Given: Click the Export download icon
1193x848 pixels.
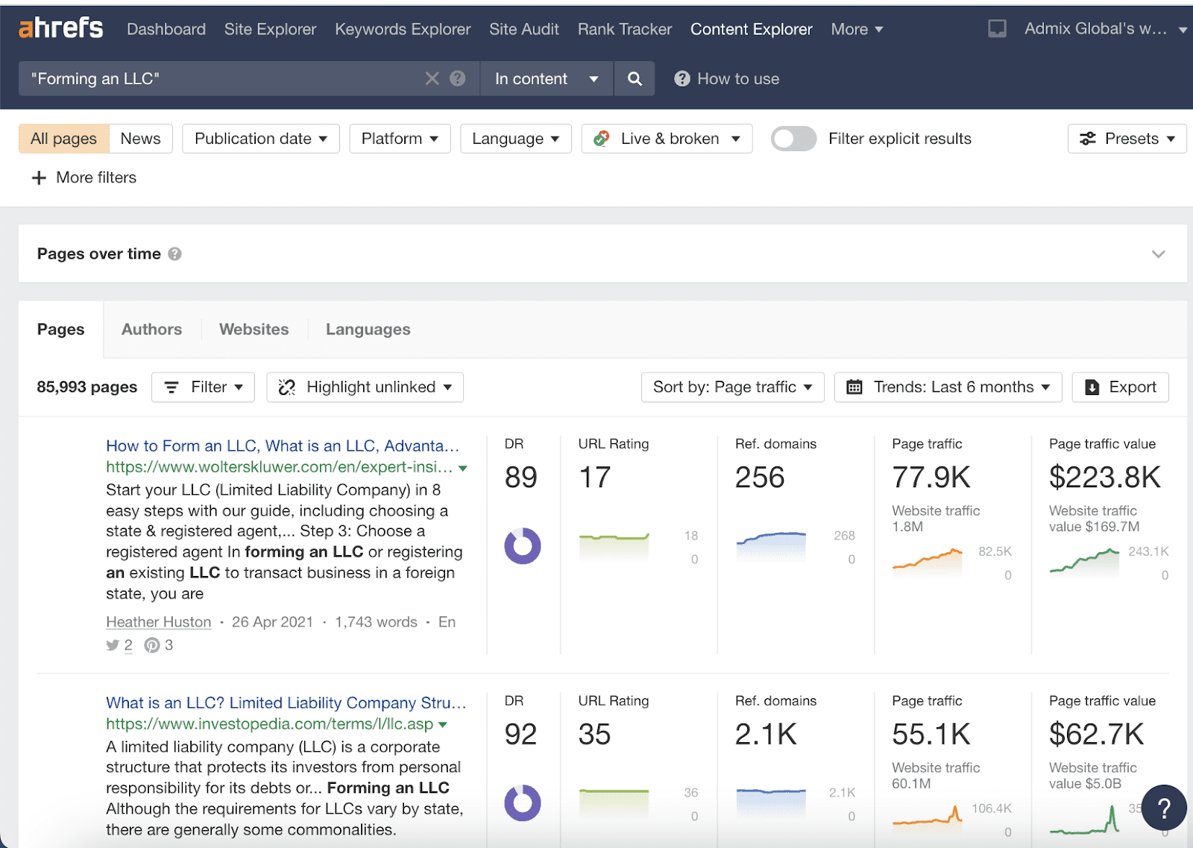Looking at the screenshot, I should [1092, 387].
